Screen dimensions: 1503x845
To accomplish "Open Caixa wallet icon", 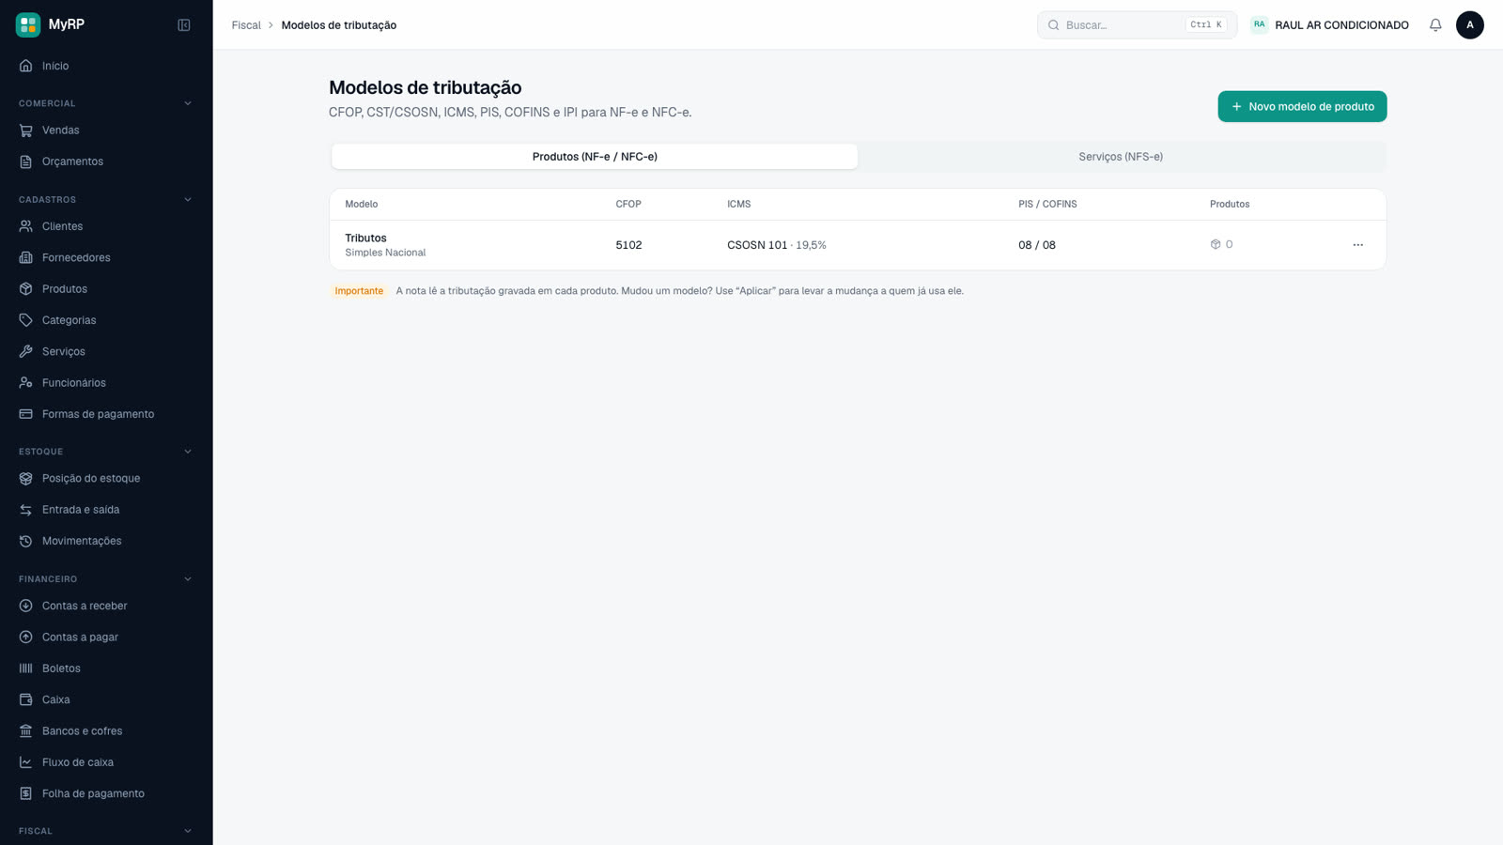I will [26, 699].
